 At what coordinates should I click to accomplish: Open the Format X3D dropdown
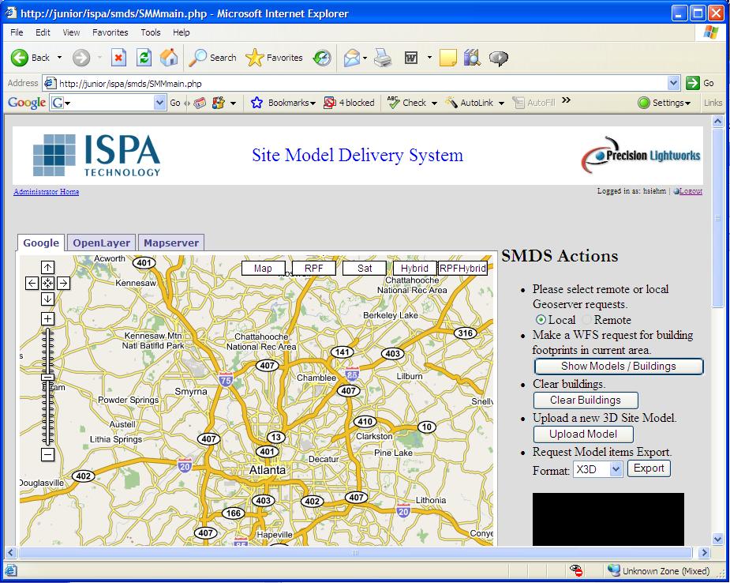click(x=616, y=468)
